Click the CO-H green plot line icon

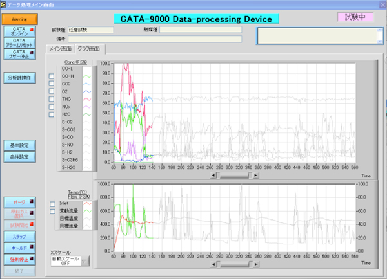point(86,76)
